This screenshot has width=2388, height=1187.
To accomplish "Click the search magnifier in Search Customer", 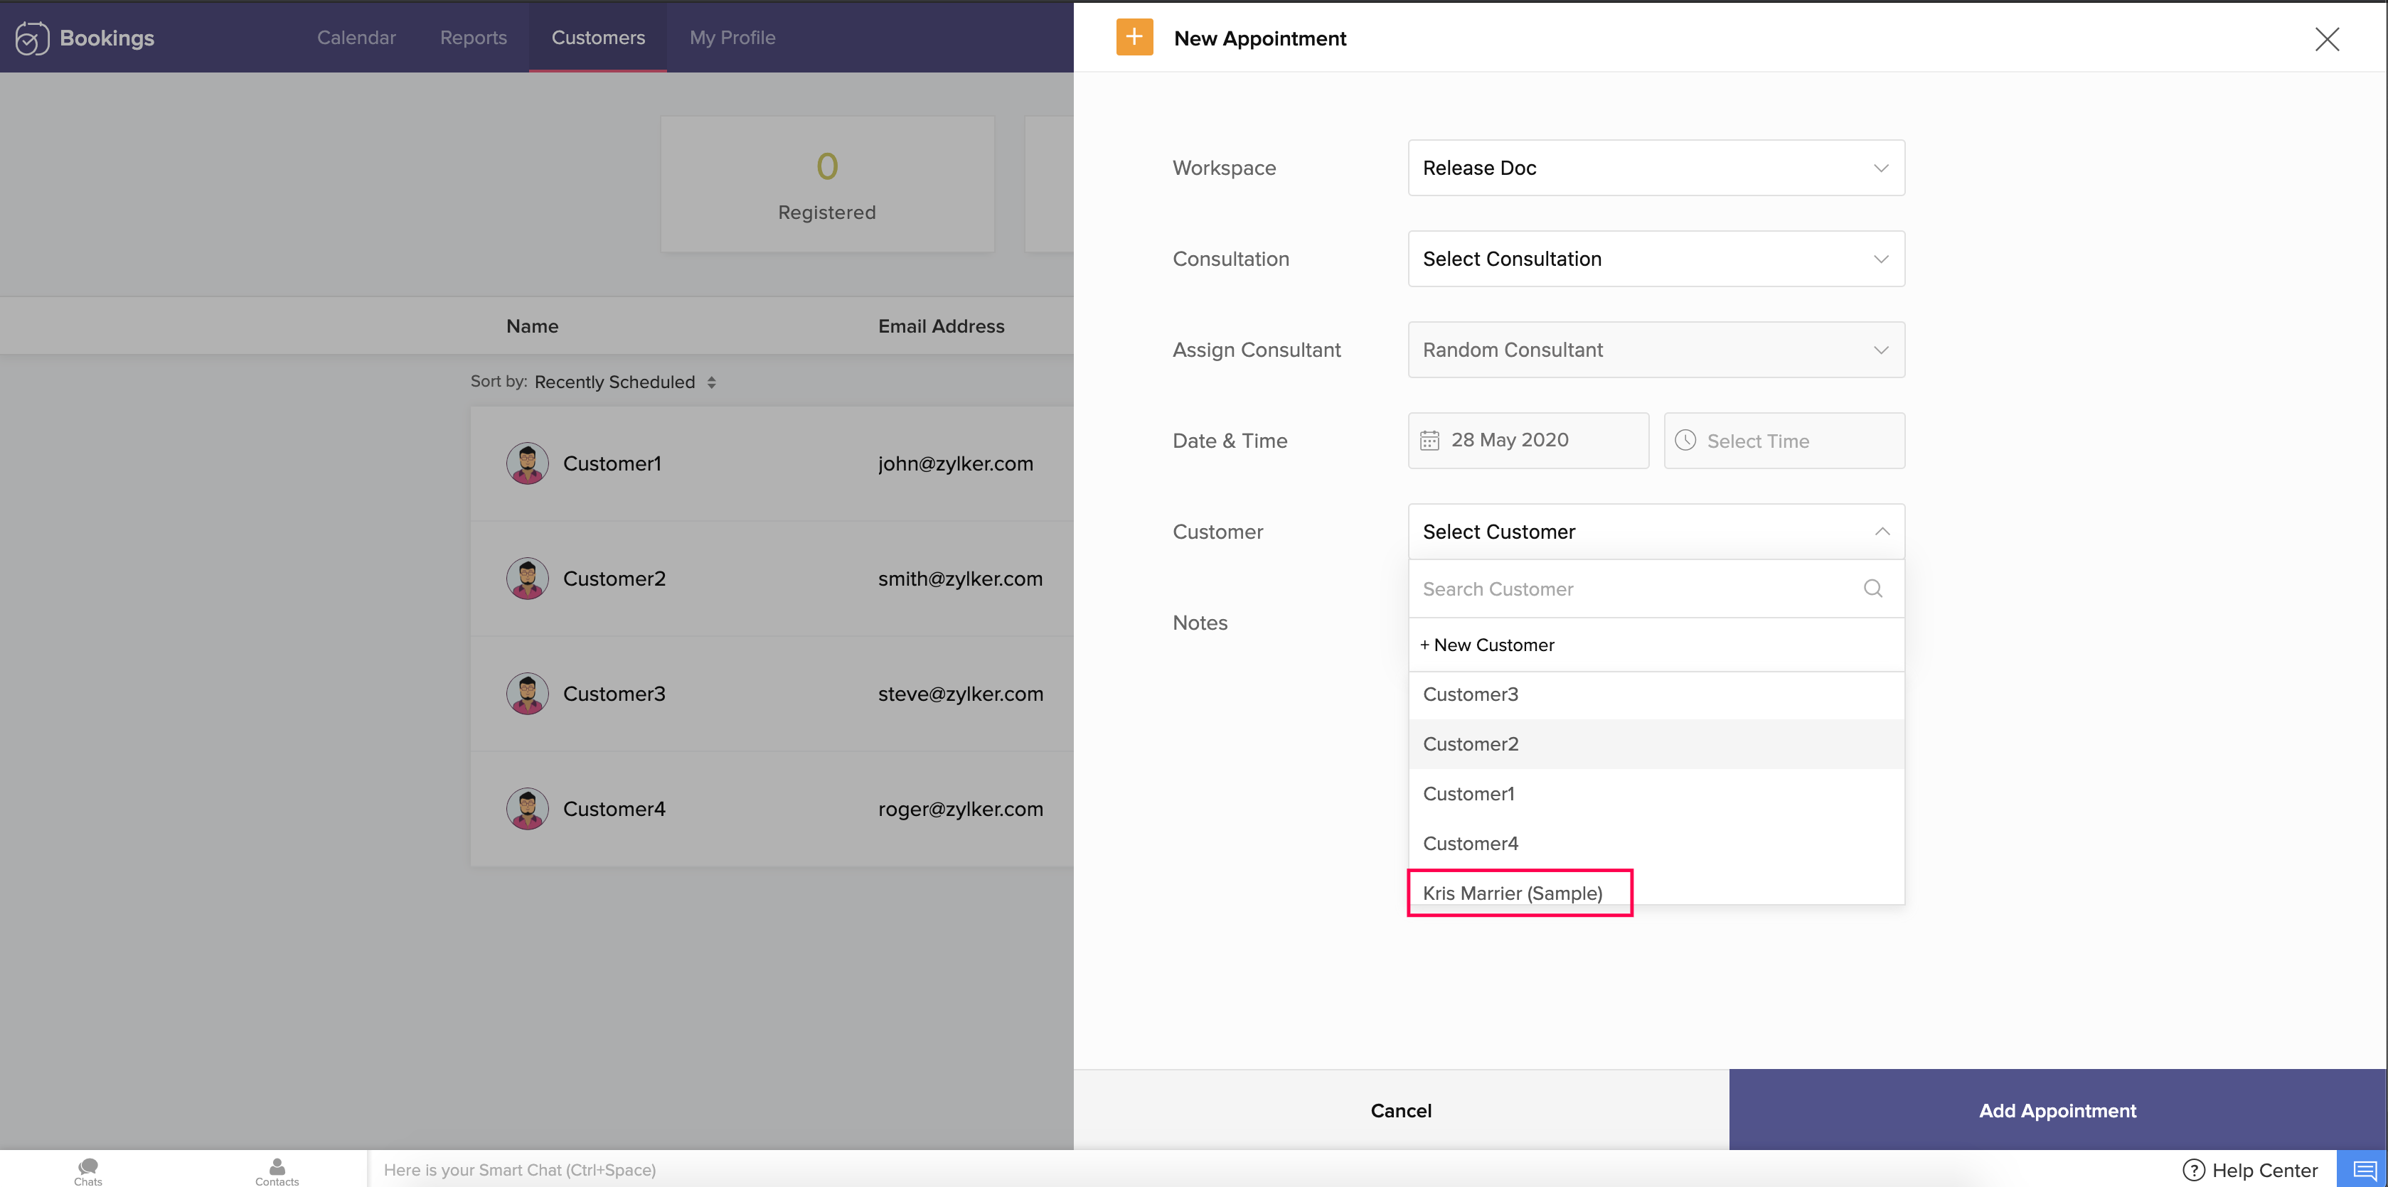I will click(1872, 589).
